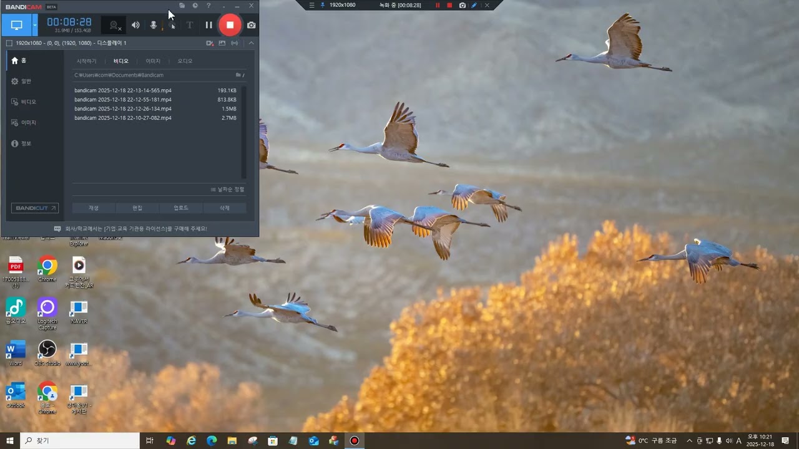The width and height of the screenshot is (799, 449).
Task: Open the 홈 section in sidebar
Action: [x=35, y=60]
